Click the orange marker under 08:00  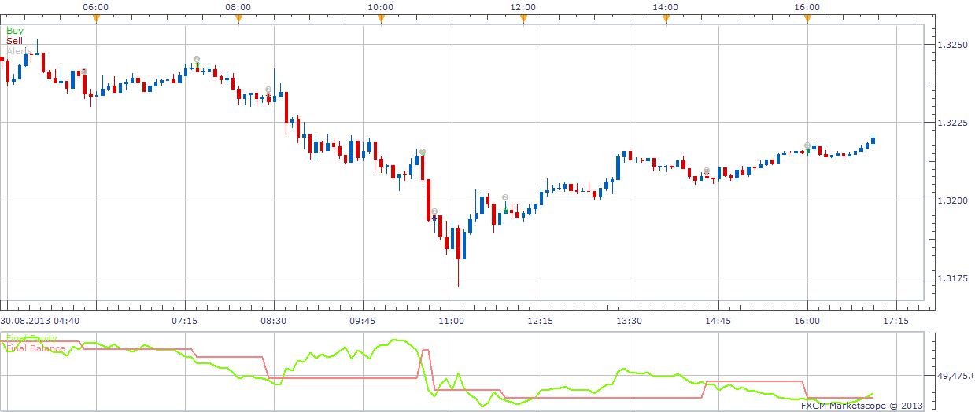(238, 20)
